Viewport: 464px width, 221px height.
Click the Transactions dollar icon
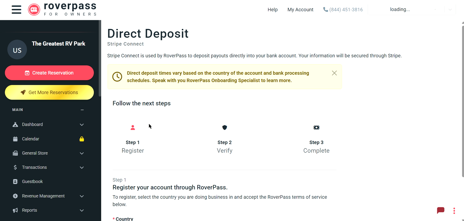click(x=15, y=168)
